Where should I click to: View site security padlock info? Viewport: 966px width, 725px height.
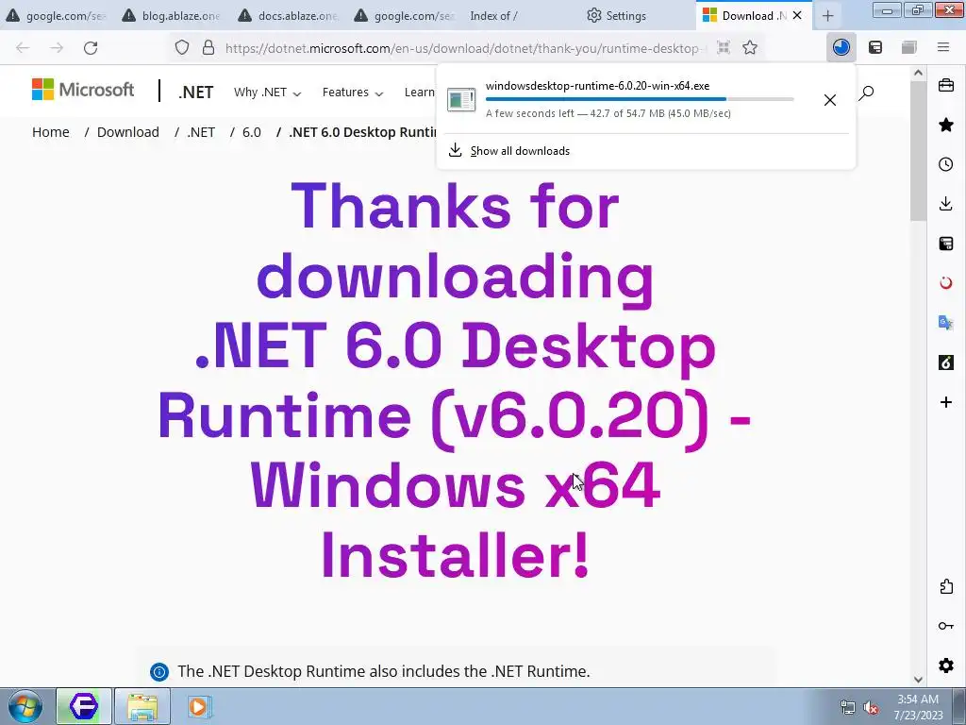click(x=208, y=47)
